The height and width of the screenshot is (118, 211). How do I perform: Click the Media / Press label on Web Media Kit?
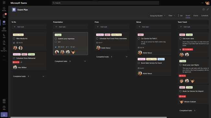[18, 35]
